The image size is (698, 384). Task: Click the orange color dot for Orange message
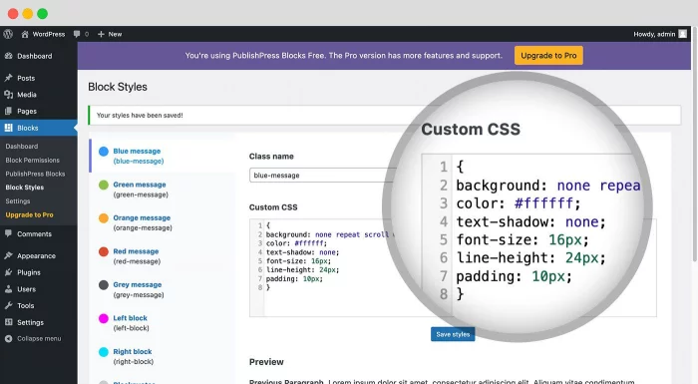point(104,218)
